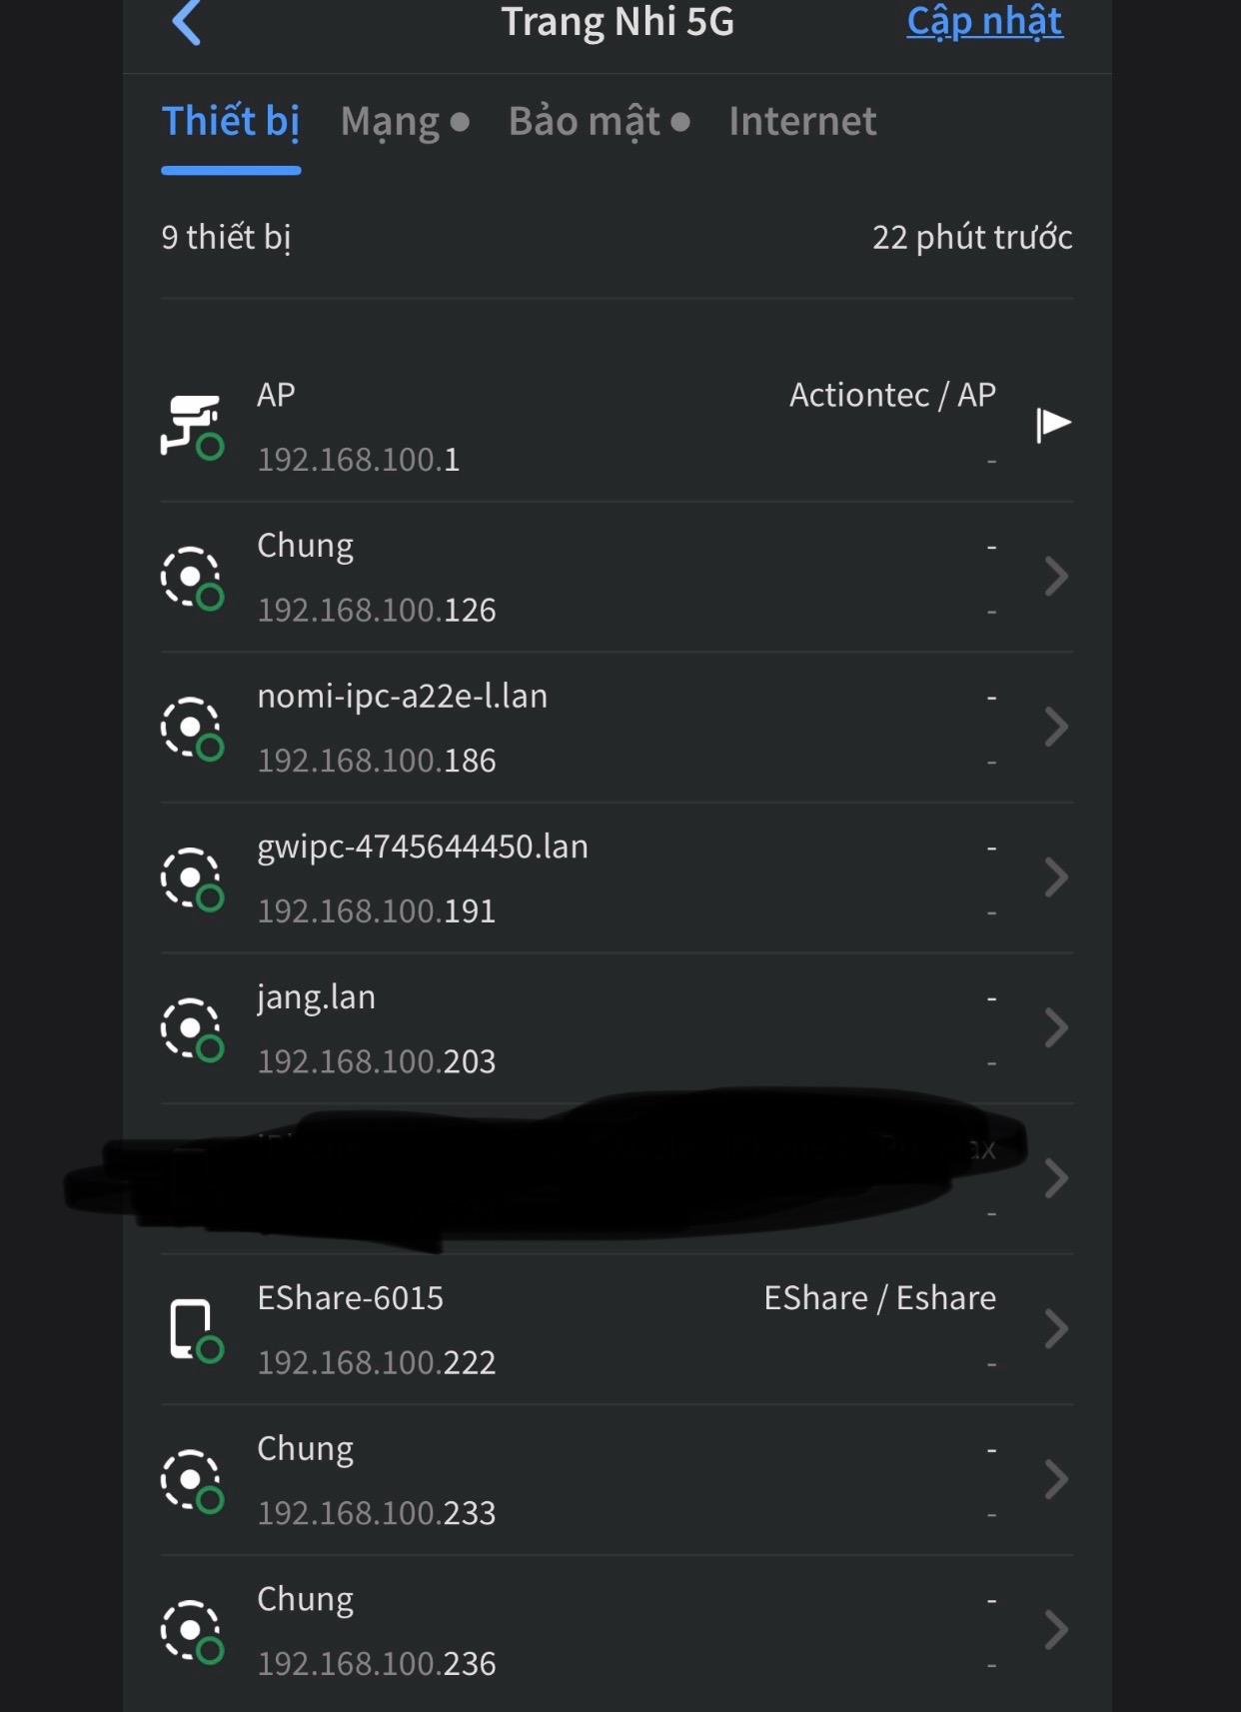The image size is (1241, 1712).
Task: Click the Cập nhật link
Action: point(984,22)
